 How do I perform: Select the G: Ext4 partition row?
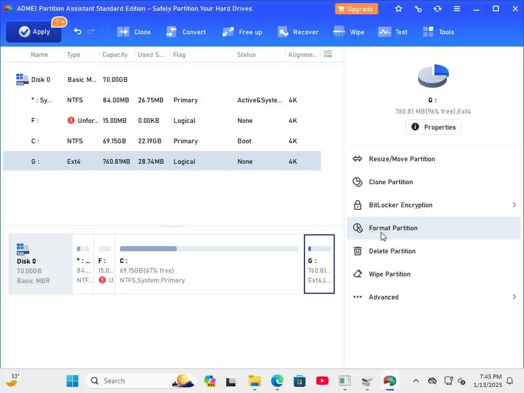coord(162,161)
